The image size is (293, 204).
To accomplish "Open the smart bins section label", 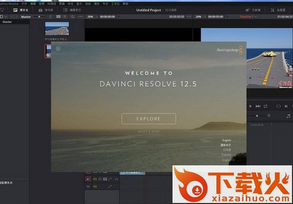I will coord(6,183).
